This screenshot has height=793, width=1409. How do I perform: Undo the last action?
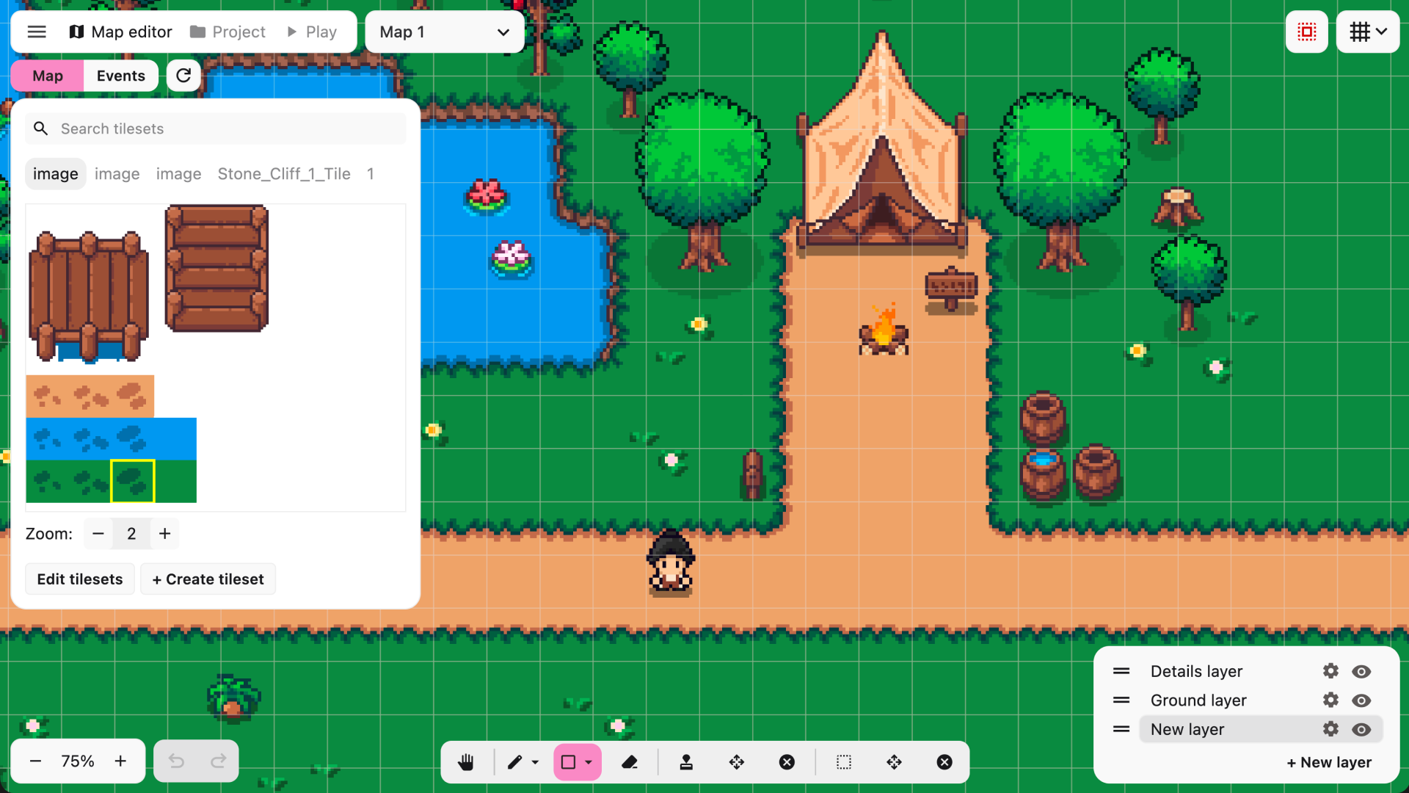point(176,761)
